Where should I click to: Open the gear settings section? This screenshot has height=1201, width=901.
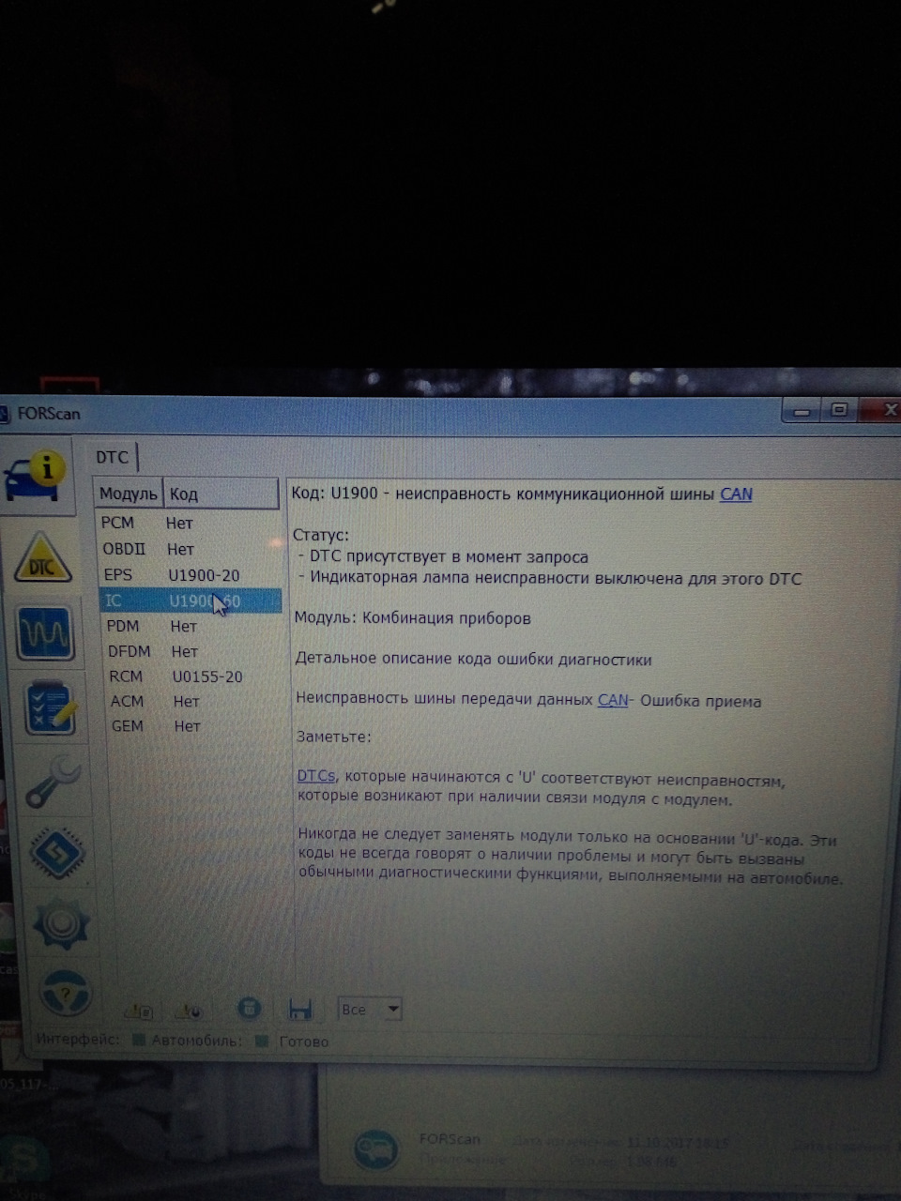62,922
